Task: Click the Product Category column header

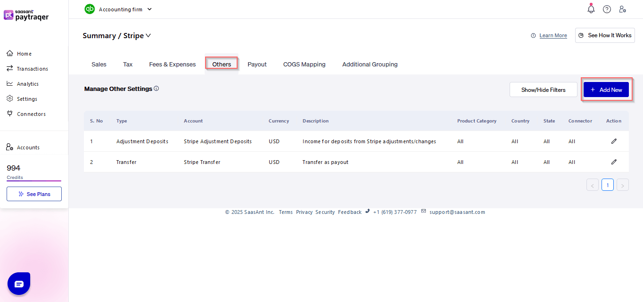Action: (477, 121)
